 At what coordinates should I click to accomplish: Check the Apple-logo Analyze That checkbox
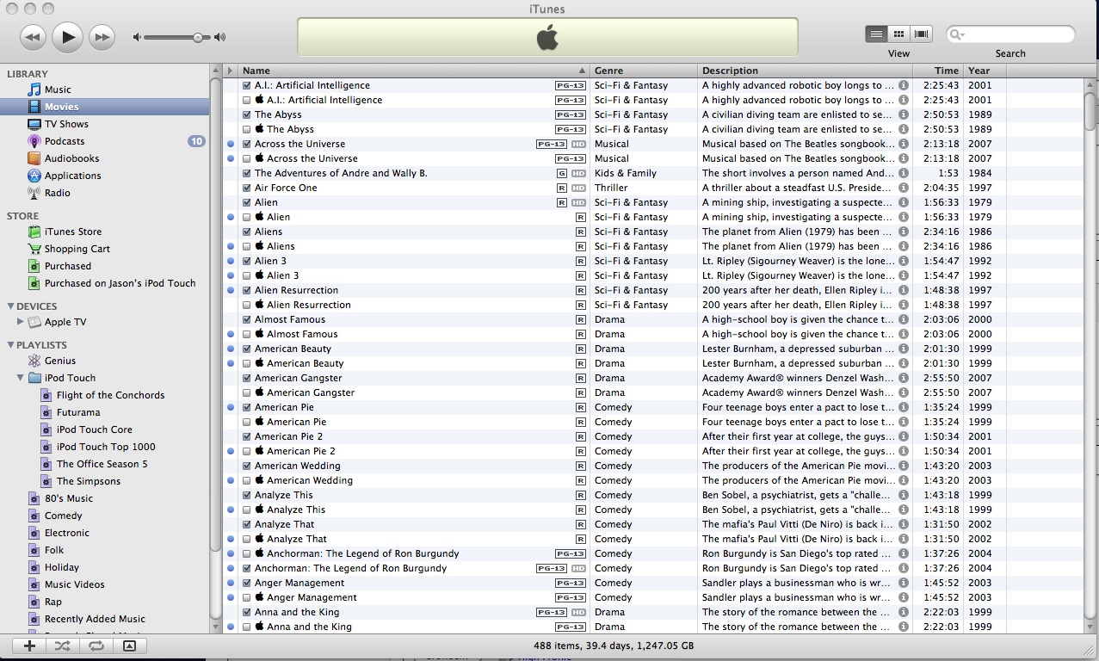click(247, 539)
